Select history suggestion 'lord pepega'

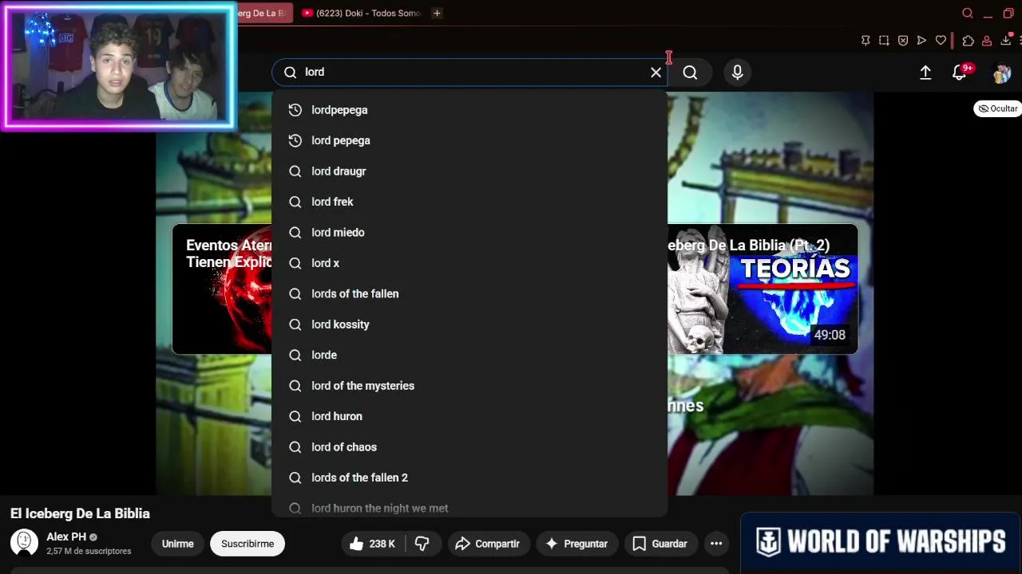tap(469, 140)
